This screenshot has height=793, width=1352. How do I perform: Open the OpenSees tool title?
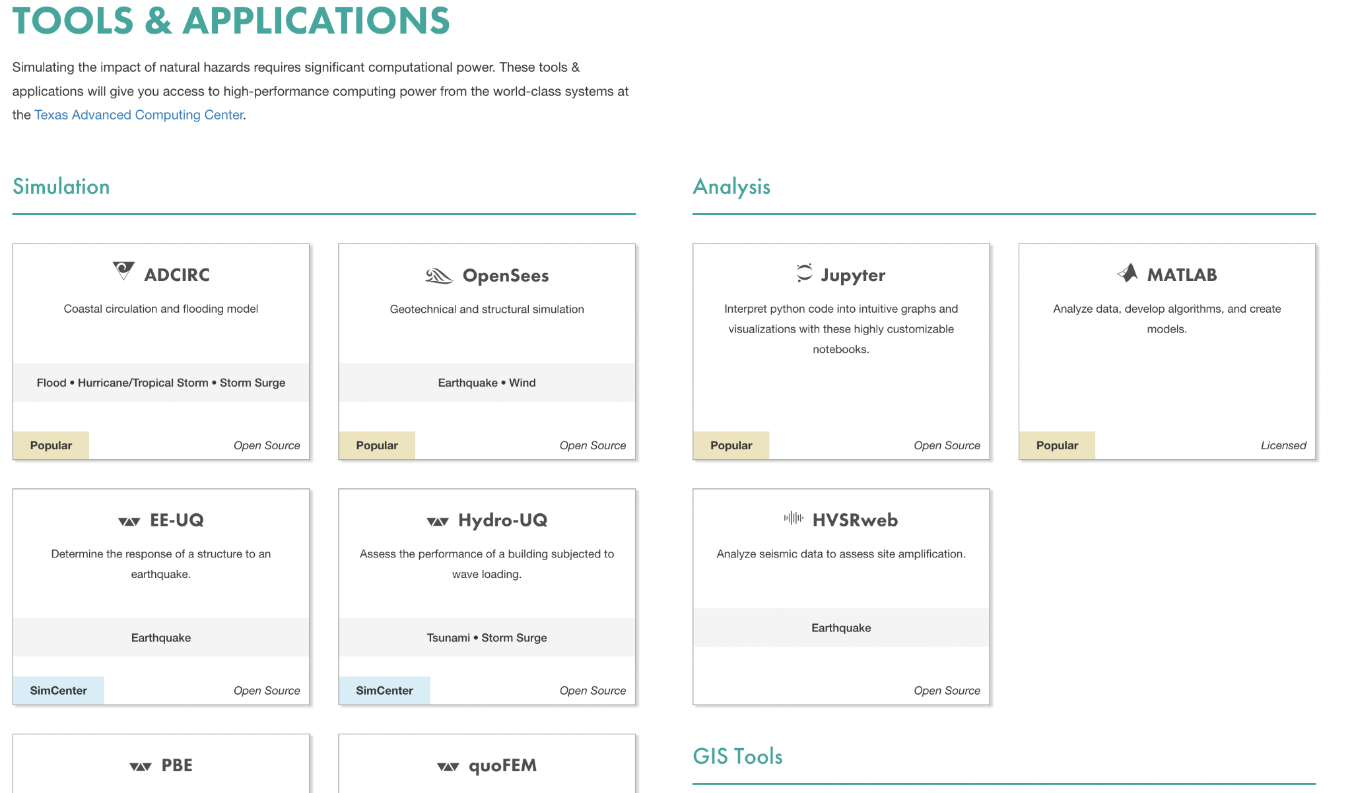pyautogui.click(x=506, y=276)
